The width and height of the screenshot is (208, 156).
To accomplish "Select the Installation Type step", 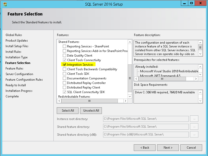I will pyautogui.click(x=16, y=57).
